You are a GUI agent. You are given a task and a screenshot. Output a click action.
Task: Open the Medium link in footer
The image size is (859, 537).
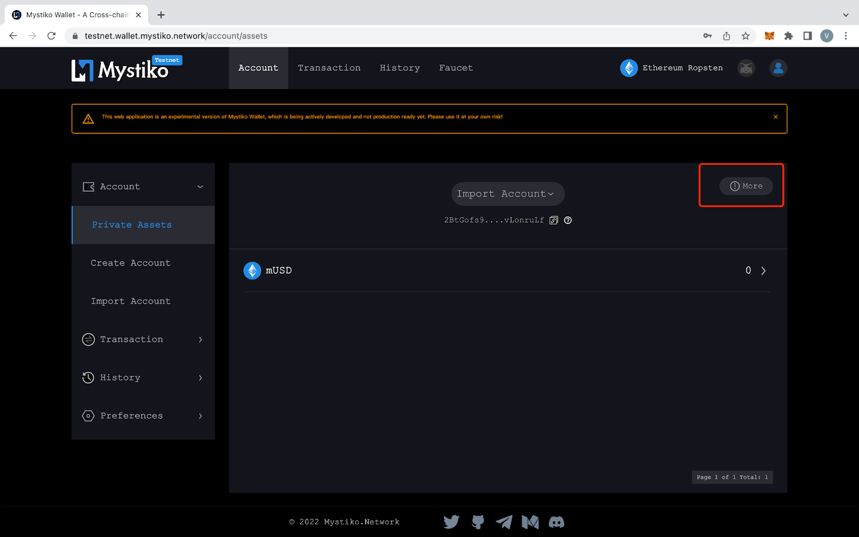pos(530,522)
